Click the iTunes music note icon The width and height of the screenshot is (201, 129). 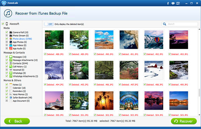[8, 13]
